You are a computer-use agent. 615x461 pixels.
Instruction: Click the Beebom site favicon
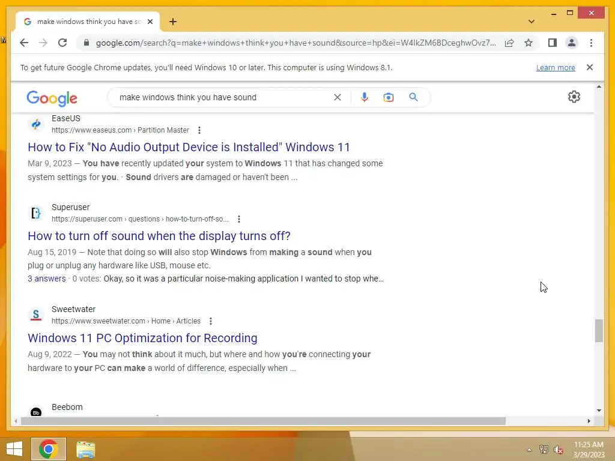coord(35,412)
